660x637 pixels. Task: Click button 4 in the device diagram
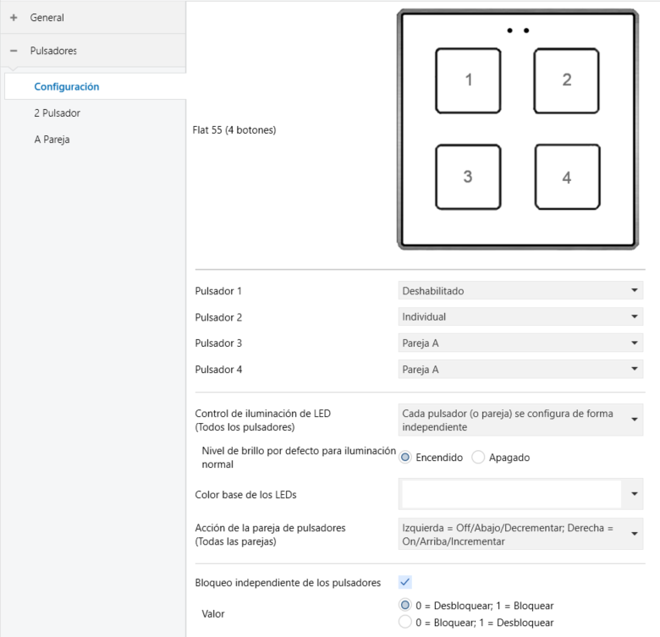[568, 177]
